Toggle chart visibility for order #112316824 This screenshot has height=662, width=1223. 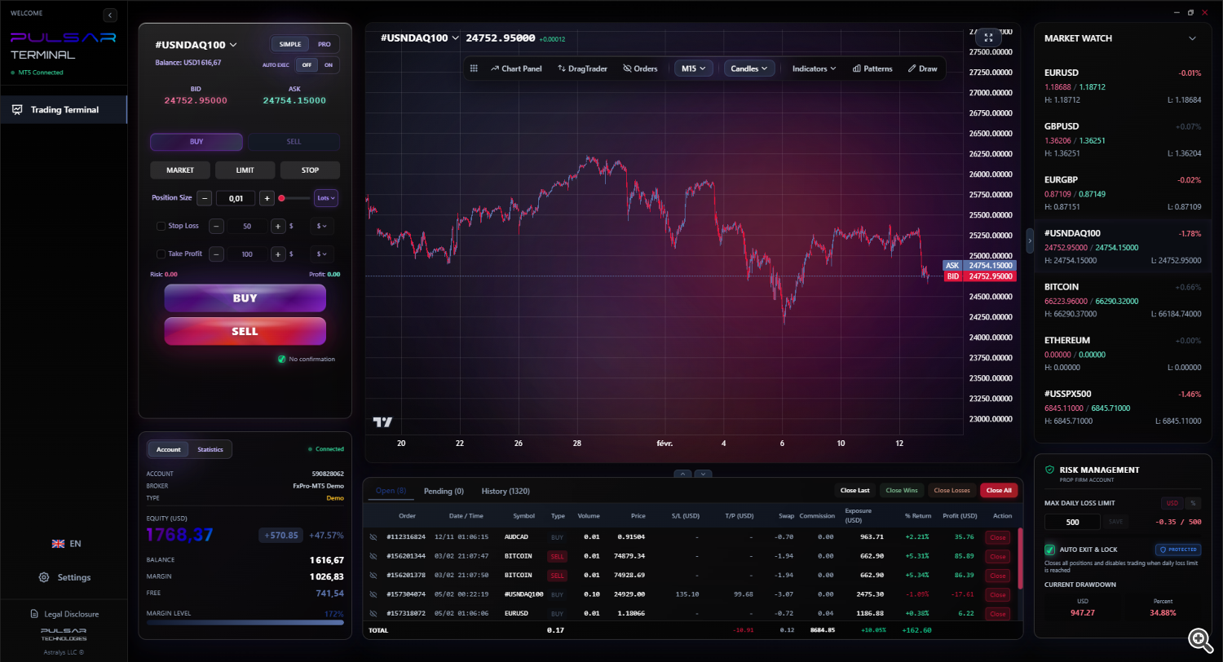coord(373,537)
